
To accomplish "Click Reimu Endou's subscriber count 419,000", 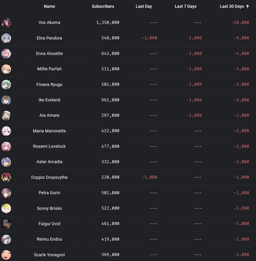I will click(x=110, y=239).
